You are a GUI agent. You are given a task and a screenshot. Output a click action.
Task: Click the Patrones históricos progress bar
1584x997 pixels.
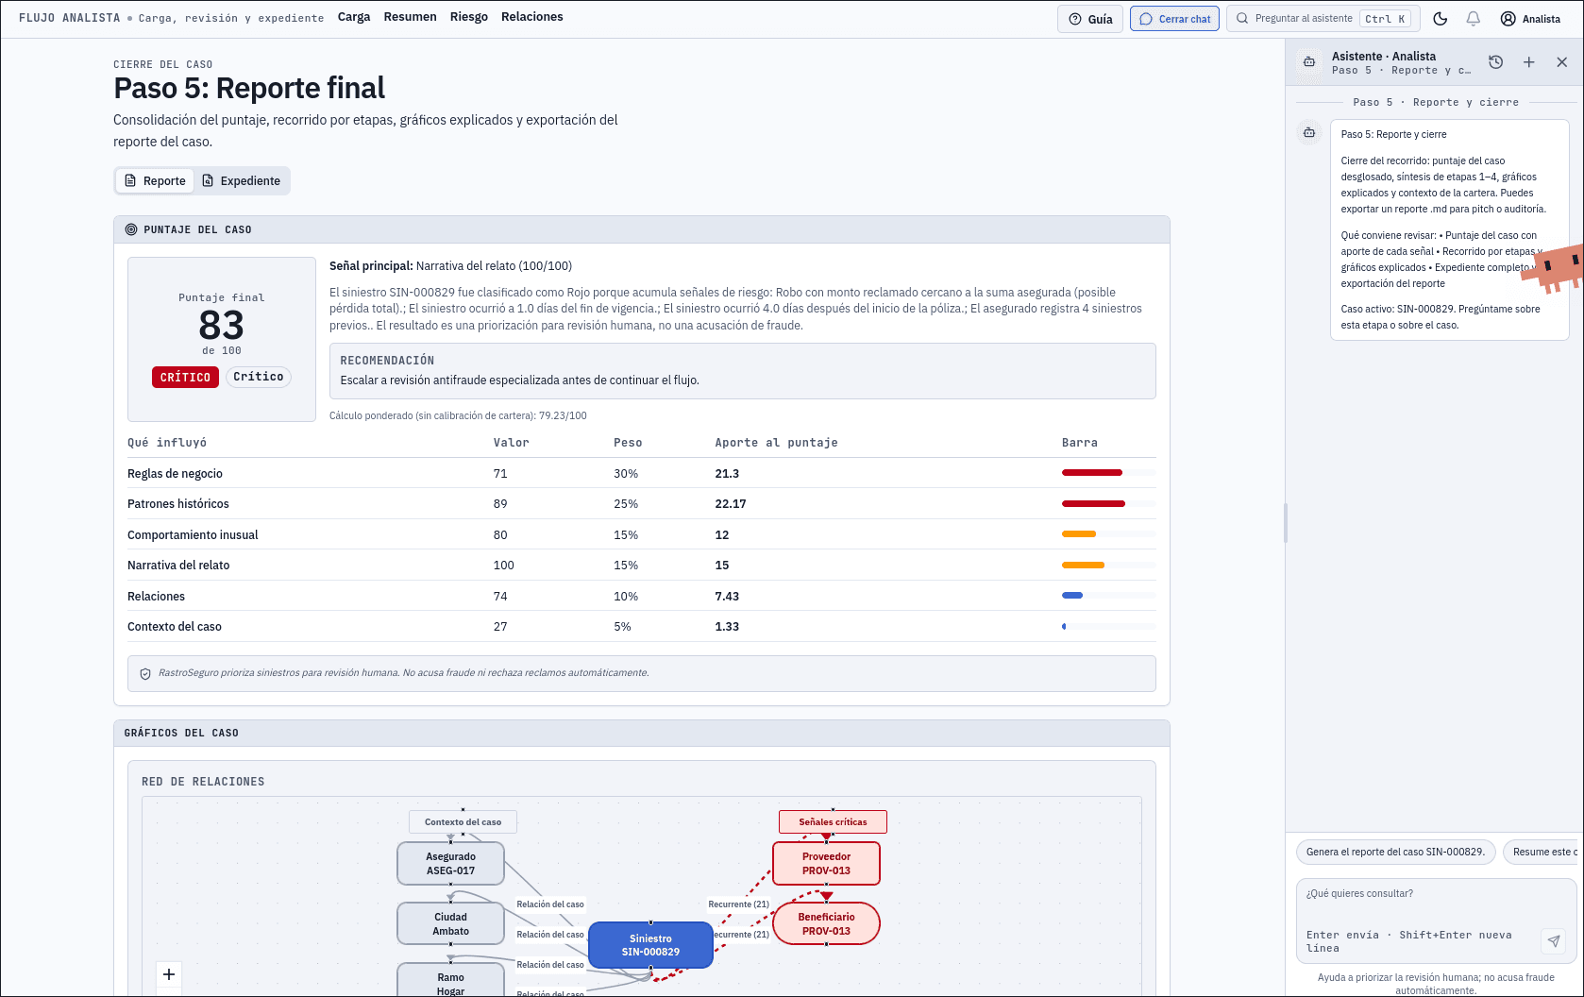point(1108,504)
